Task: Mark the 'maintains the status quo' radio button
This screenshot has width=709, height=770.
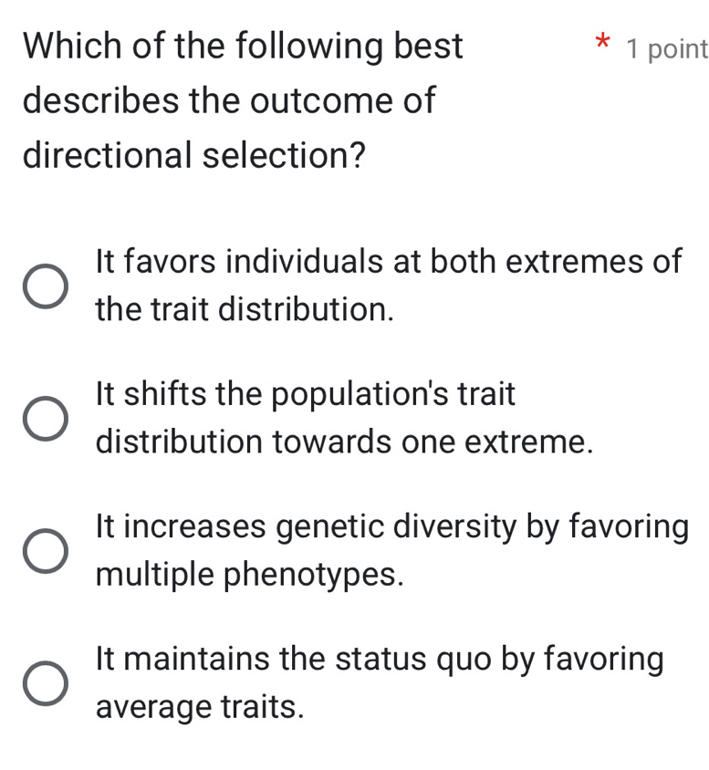Action: [44, 684]
